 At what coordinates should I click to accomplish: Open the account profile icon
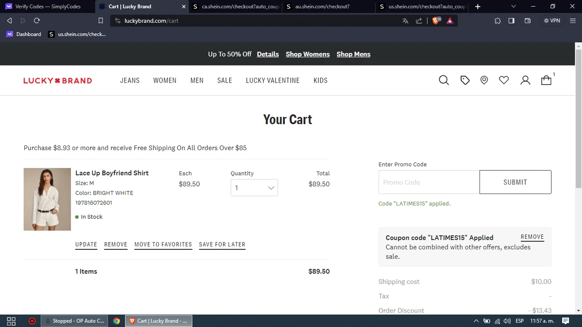(x=525, y=80)
